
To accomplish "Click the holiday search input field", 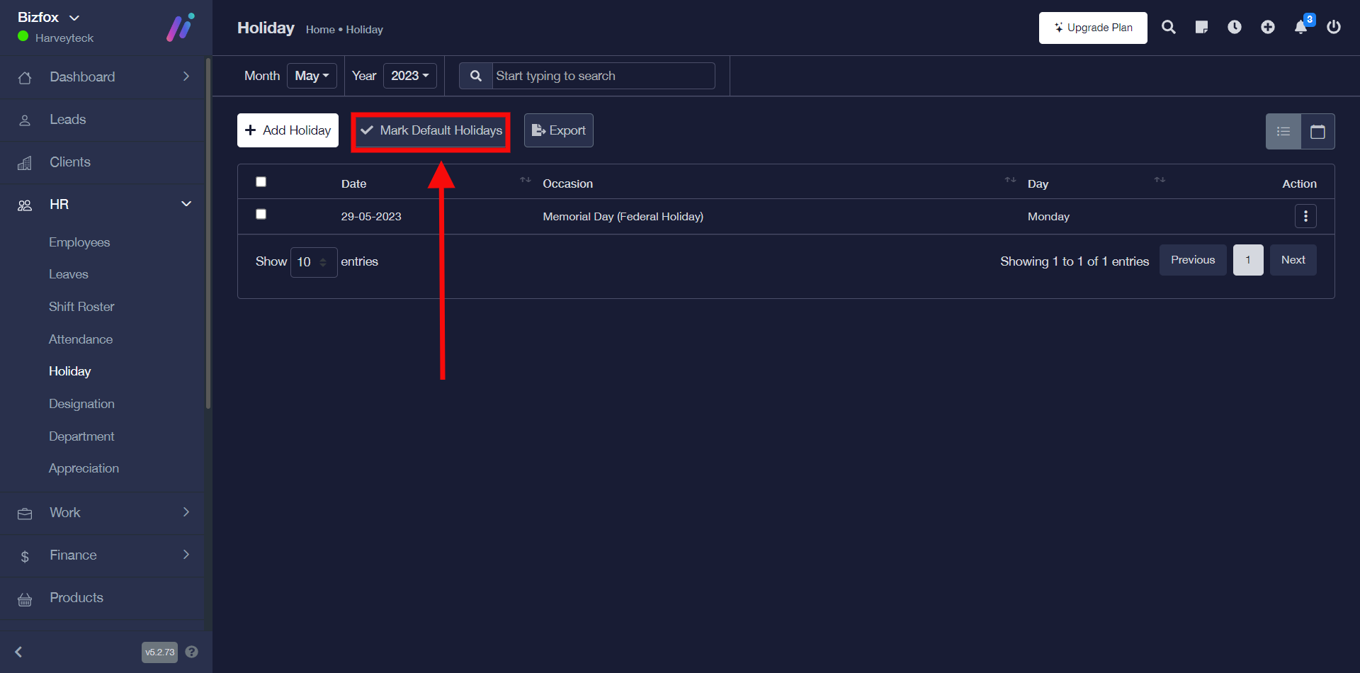I will (x=603, y=76).
